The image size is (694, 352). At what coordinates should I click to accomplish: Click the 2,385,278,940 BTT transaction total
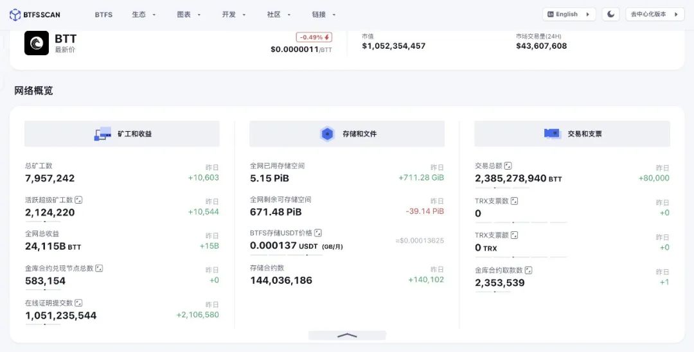[x=519, y=178]
